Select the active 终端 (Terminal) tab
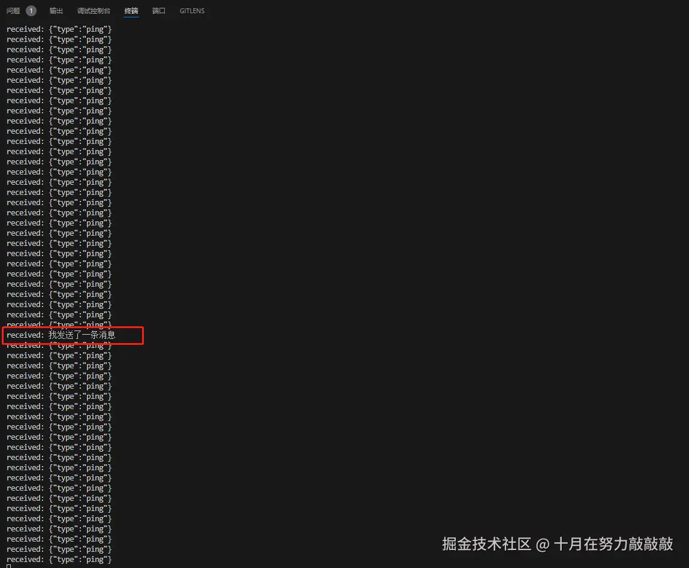Viewport: 689px width, 568px height. (131, 10)
